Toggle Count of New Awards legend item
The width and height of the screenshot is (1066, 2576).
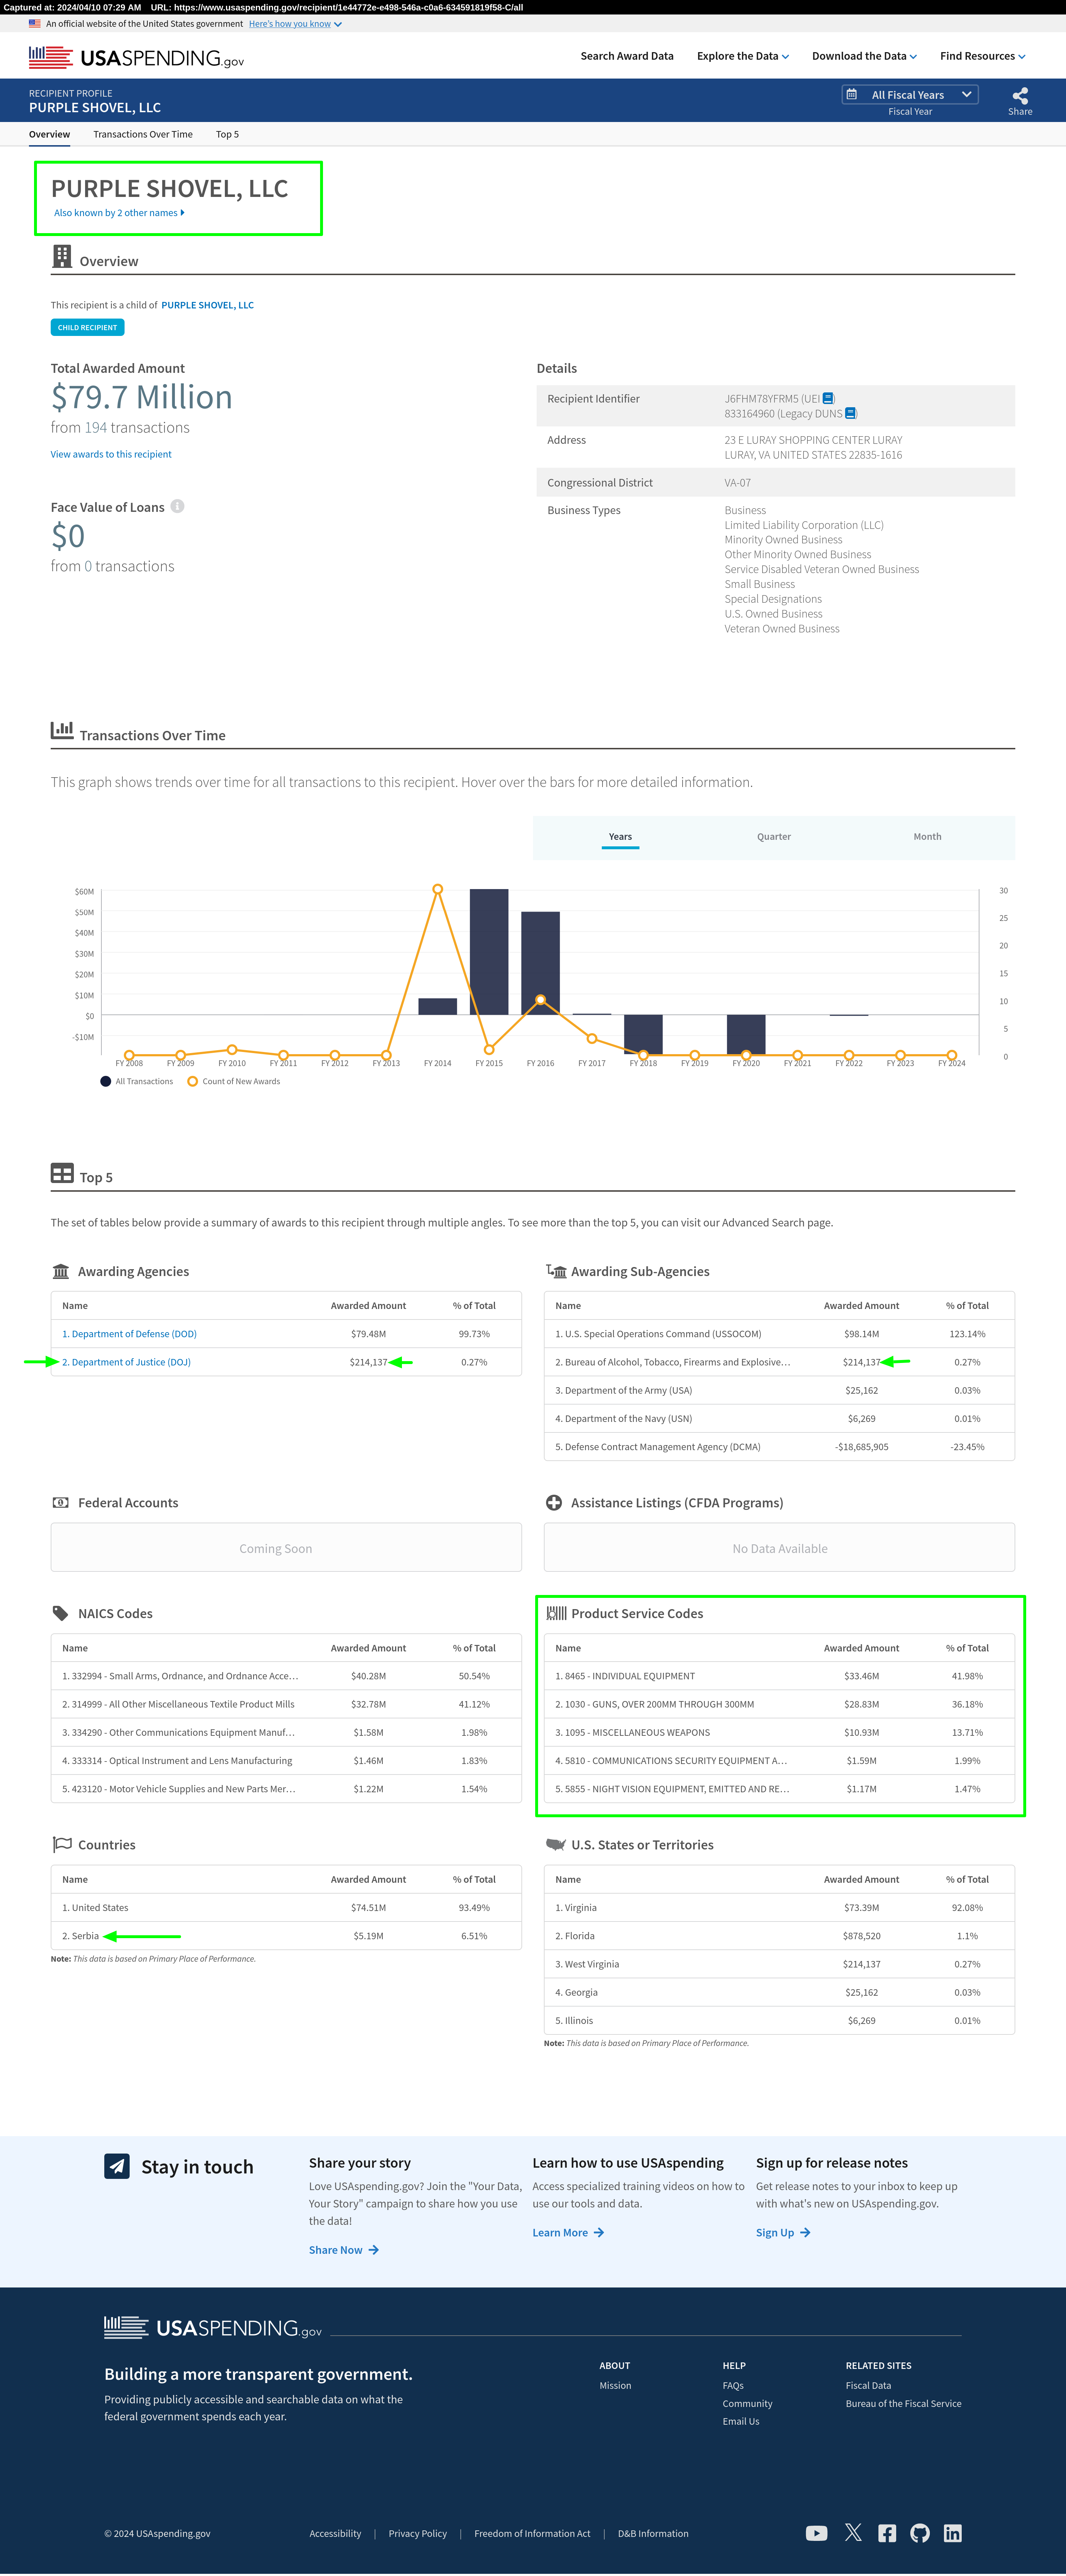click(234, 1081)
